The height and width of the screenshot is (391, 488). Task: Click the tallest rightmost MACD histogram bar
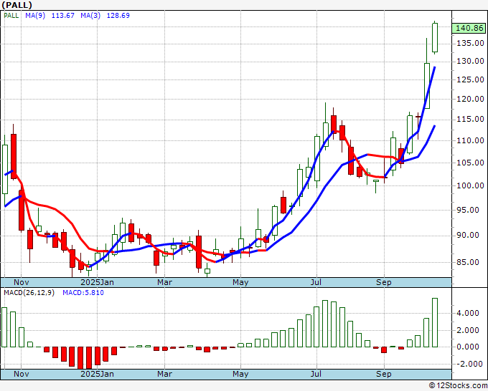pyautogui.click(x=435, y=322)
